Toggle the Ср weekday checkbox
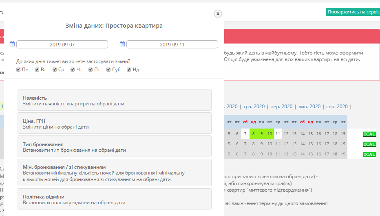Viewport: 380px width, 216px height. 55,70
